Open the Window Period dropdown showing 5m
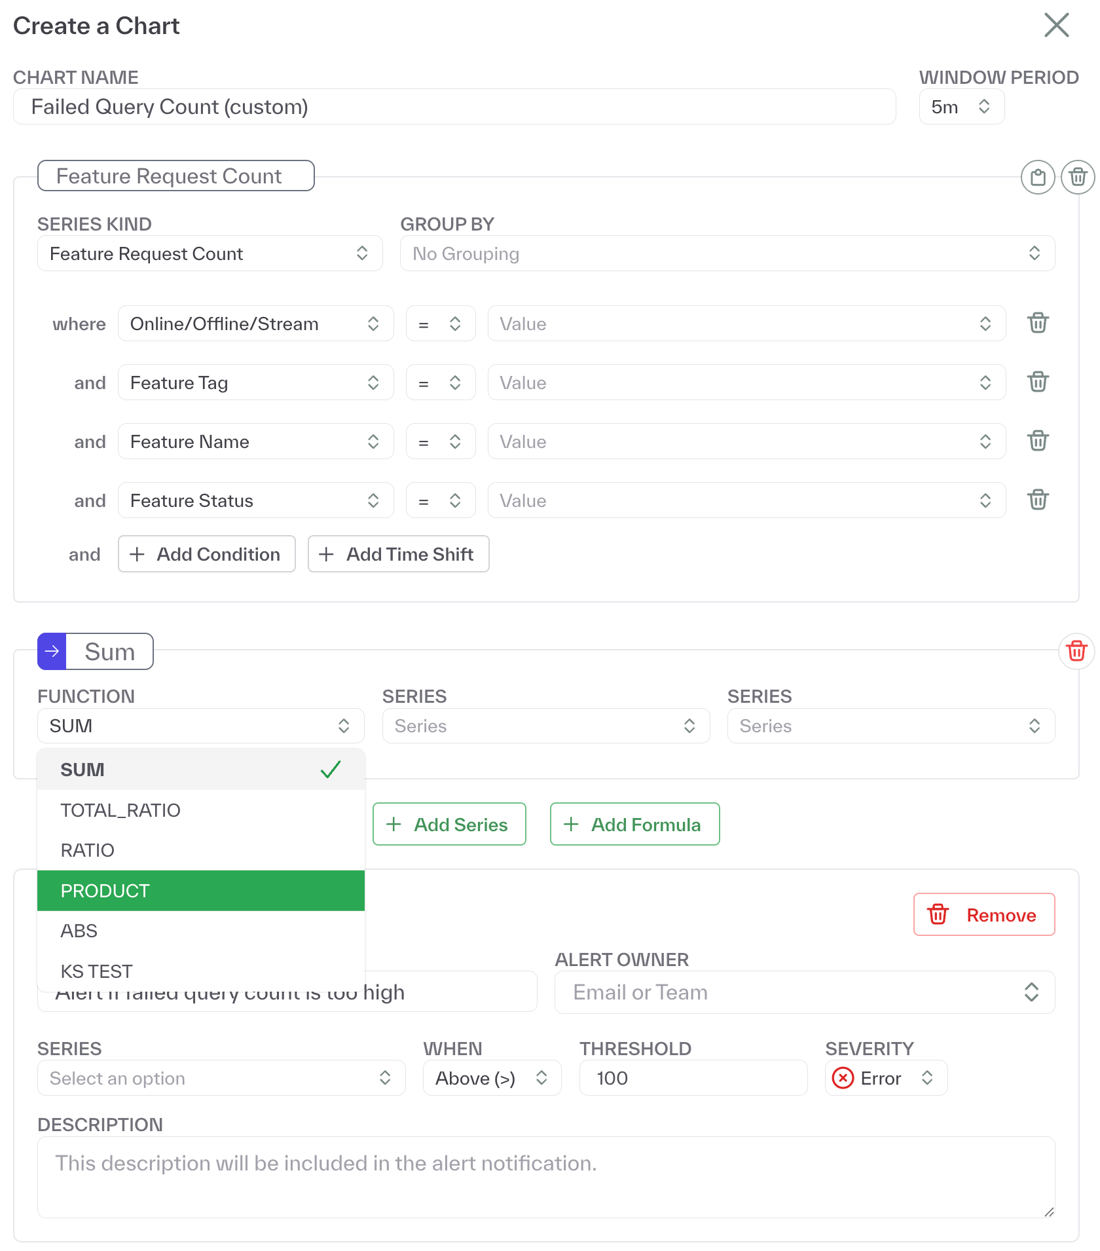1100x1251 pixels. 961,106
